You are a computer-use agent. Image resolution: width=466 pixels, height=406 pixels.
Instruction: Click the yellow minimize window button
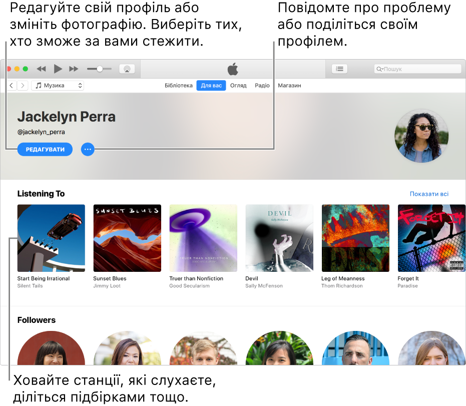pyautogui.click(x=17, y=69)
